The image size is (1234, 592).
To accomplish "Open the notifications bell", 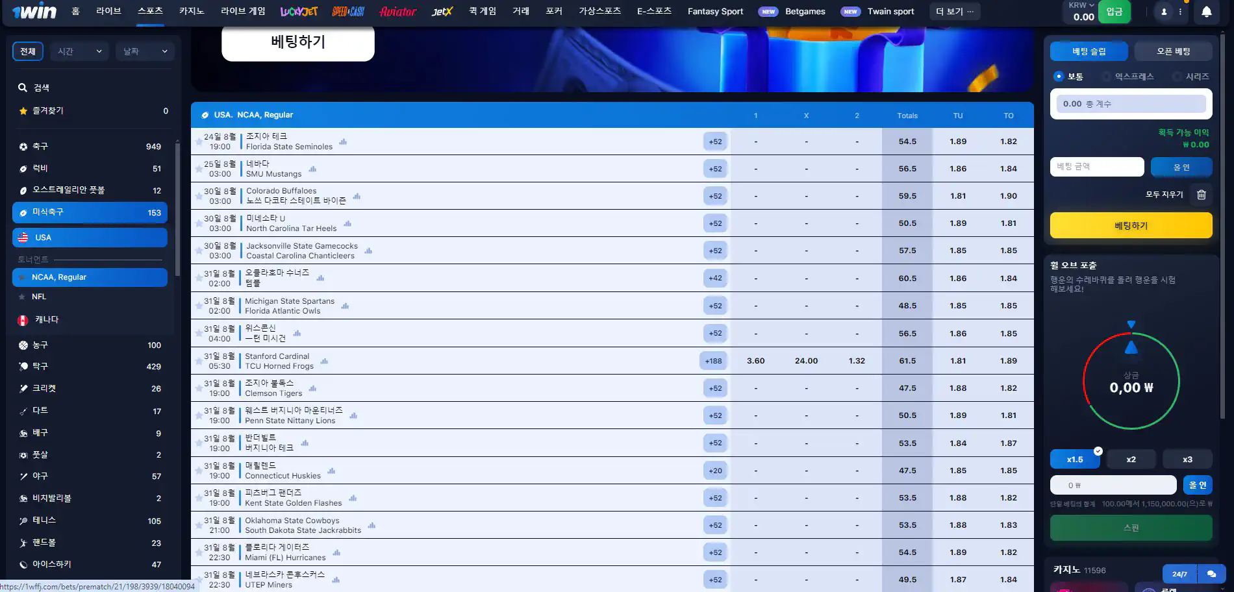I will pos(1206,10).
